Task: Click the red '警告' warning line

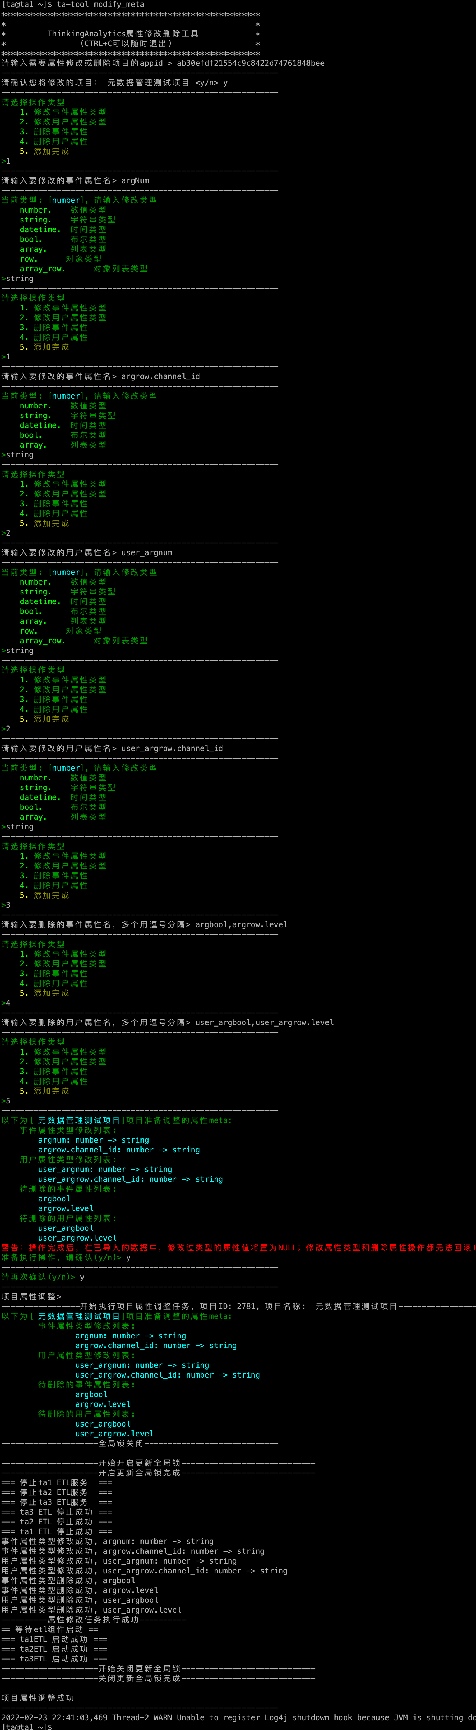Action: 238,1248
